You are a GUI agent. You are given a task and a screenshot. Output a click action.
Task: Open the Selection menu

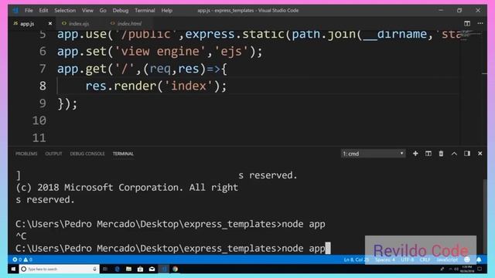[65, 10]
